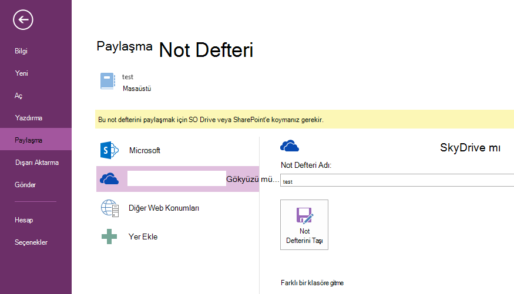Click the Not Defteri Adı text field

point(397,180)
